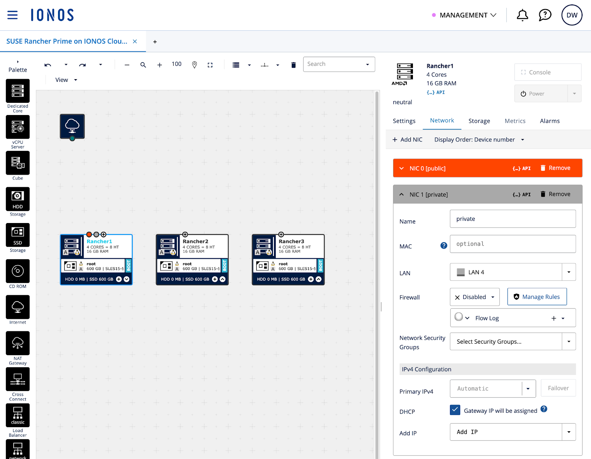Switch to the Storage tab
Screen dimensions: 591x459
click(x=479, y=121)
